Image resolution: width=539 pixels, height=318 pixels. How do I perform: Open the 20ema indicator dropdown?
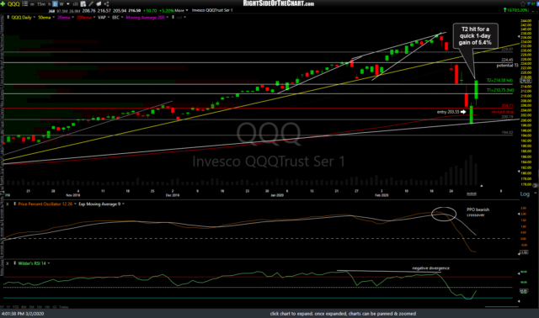pos(72,17)
